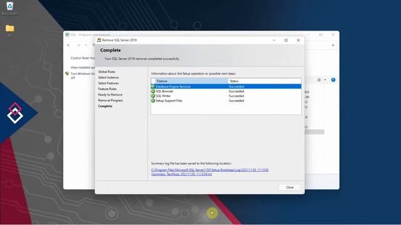The height and width of the screenshot is (225, 401).
Task: Clear the search box in Programs and Features
Action: [x=333, y=45]
